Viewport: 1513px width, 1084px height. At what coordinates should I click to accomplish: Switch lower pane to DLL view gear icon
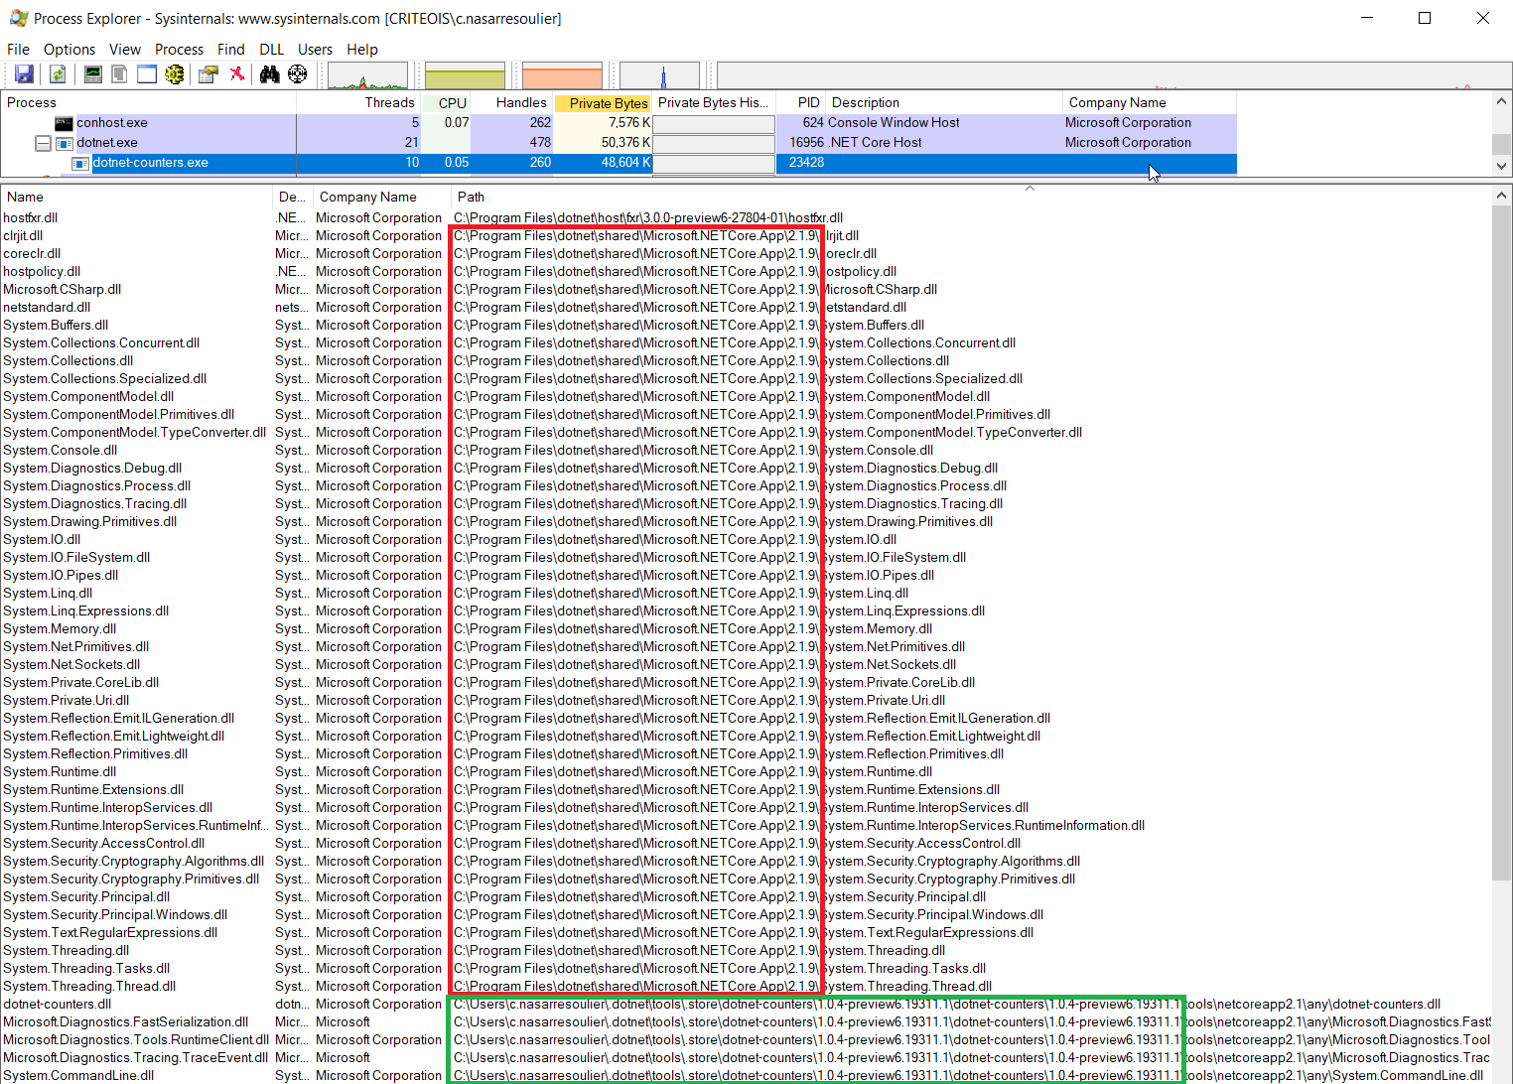point(175,73)
